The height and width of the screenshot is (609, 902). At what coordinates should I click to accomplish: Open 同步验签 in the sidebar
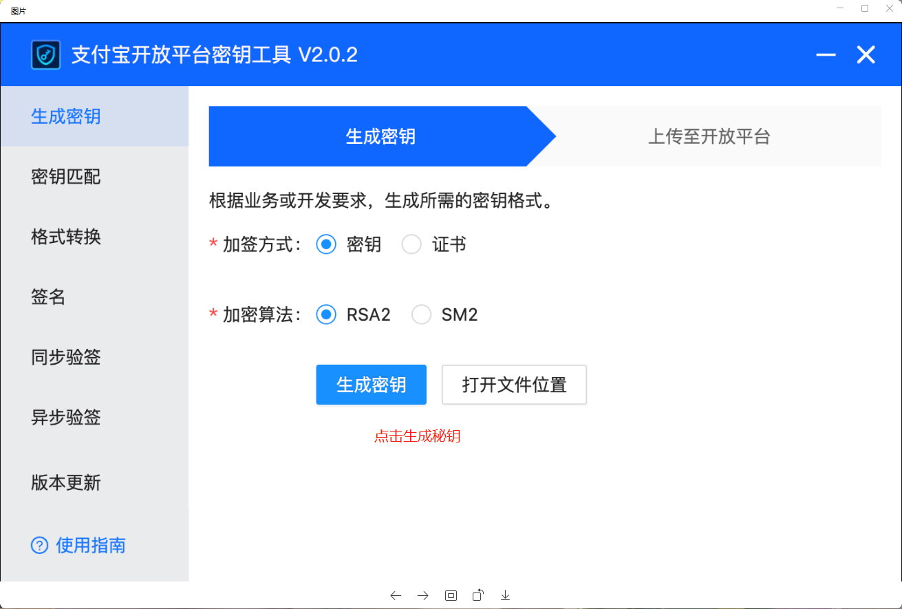(94, 357)
